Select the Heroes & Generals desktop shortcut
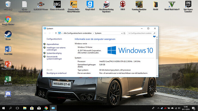198x111 pixels. [x=57, y=5]
